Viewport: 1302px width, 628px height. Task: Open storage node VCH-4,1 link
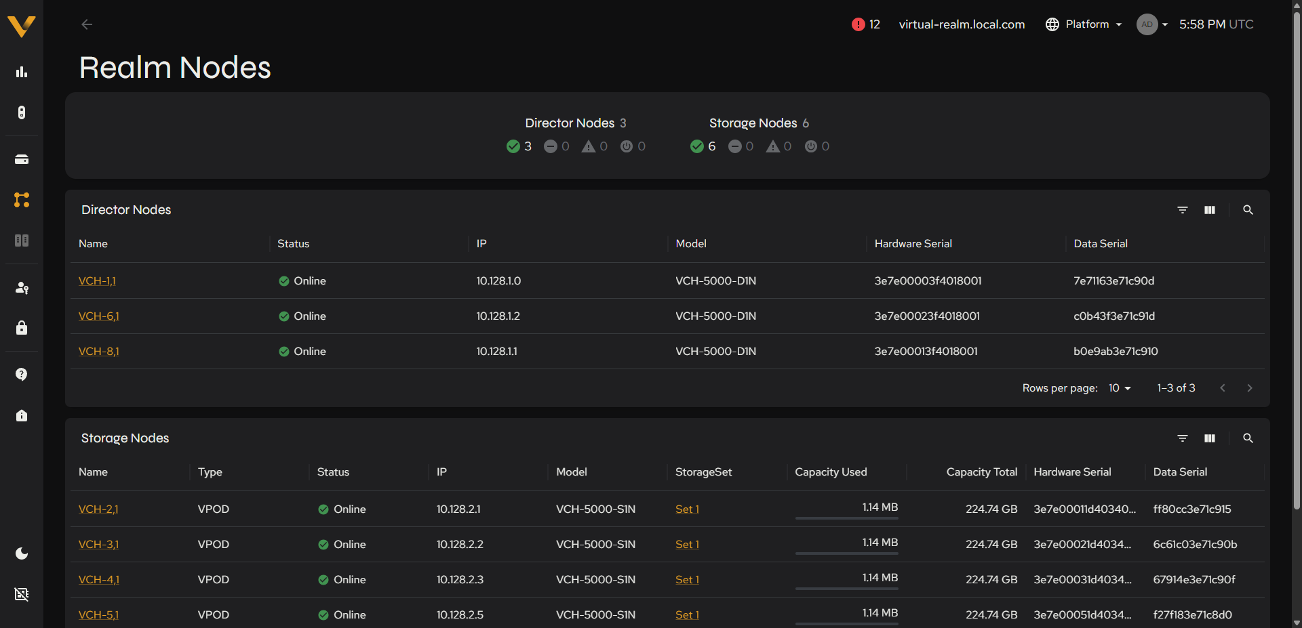click(98, 580)
